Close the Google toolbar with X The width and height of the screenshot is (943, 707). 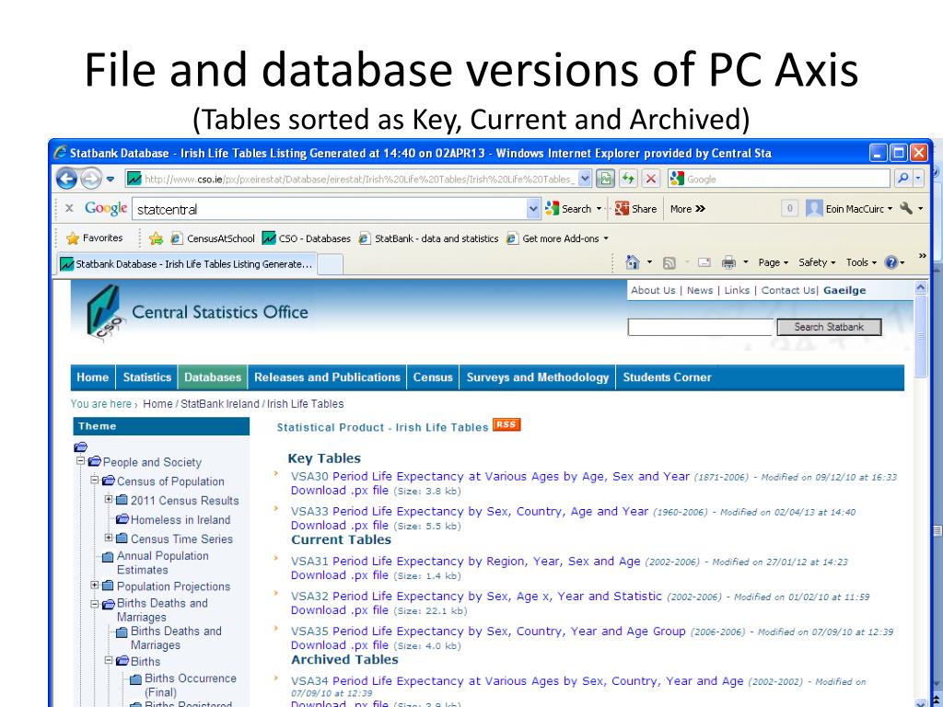69,208
